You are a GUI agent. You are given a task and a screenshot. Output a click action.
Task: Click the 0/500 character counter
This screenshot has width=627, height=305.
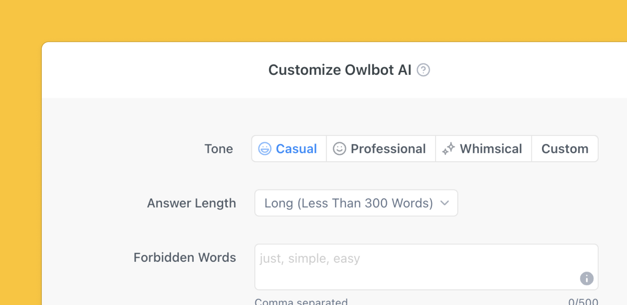point(583,302)
